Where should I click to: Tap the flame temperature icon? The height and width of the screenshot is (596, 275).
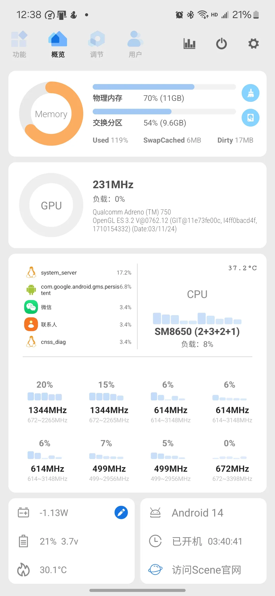pos(23,570)
